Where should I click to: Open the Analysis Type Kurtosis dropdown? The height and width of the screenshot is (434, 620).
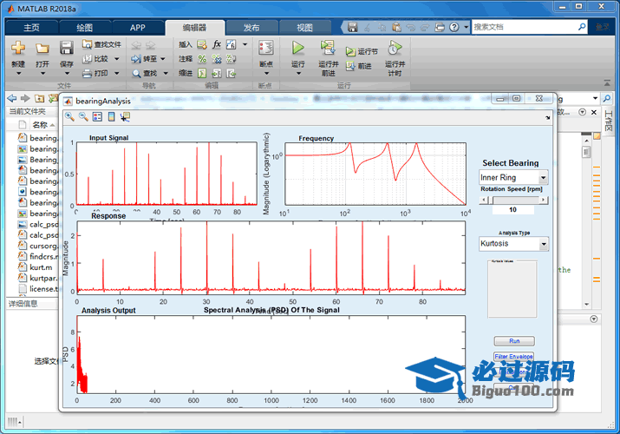pyautogui.click(x=513, y=243)
